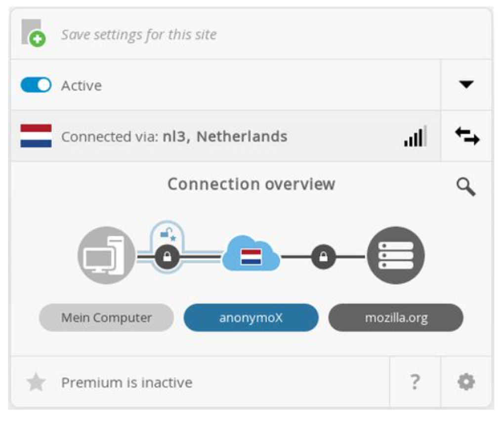504x421 pixels.
Task: Click the Netherlands flag in the connection row
Action: pyautogui.click(x=36, y=136)
